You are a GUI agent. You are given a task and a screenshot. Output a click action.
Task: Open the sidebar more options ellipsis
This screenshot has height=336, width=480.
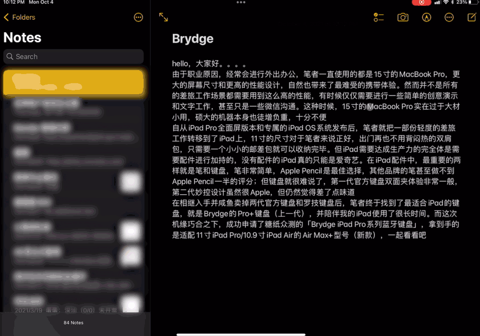click(138, 17)
